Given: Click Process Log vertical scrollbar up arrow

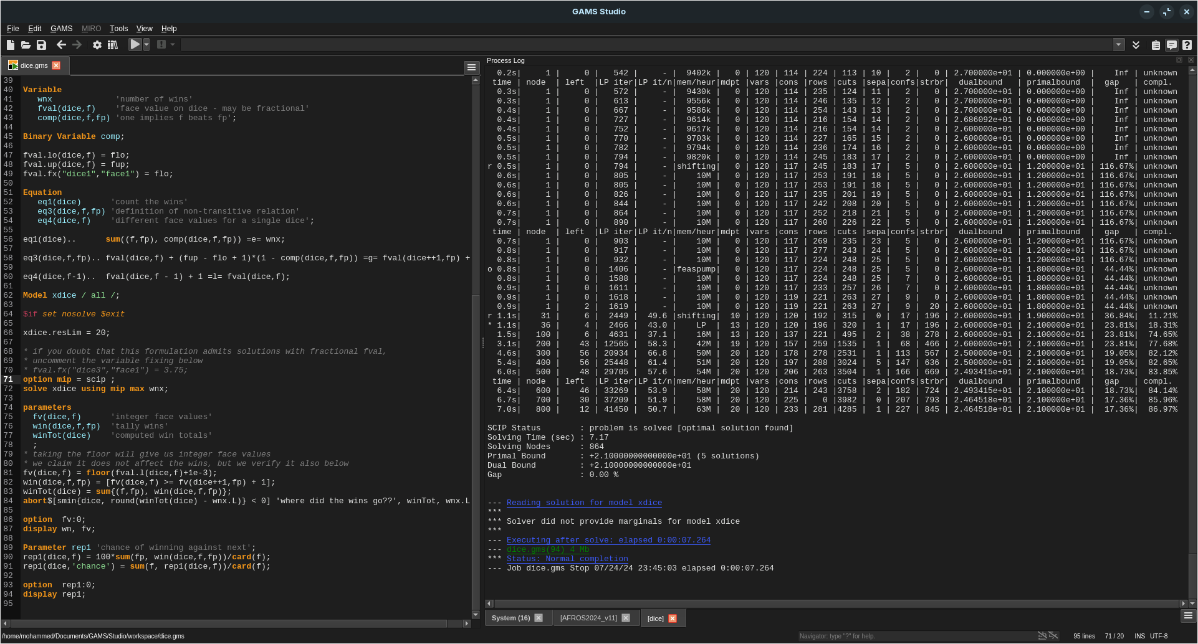Looking at the screenshot, I should (x=1192, y=70).
